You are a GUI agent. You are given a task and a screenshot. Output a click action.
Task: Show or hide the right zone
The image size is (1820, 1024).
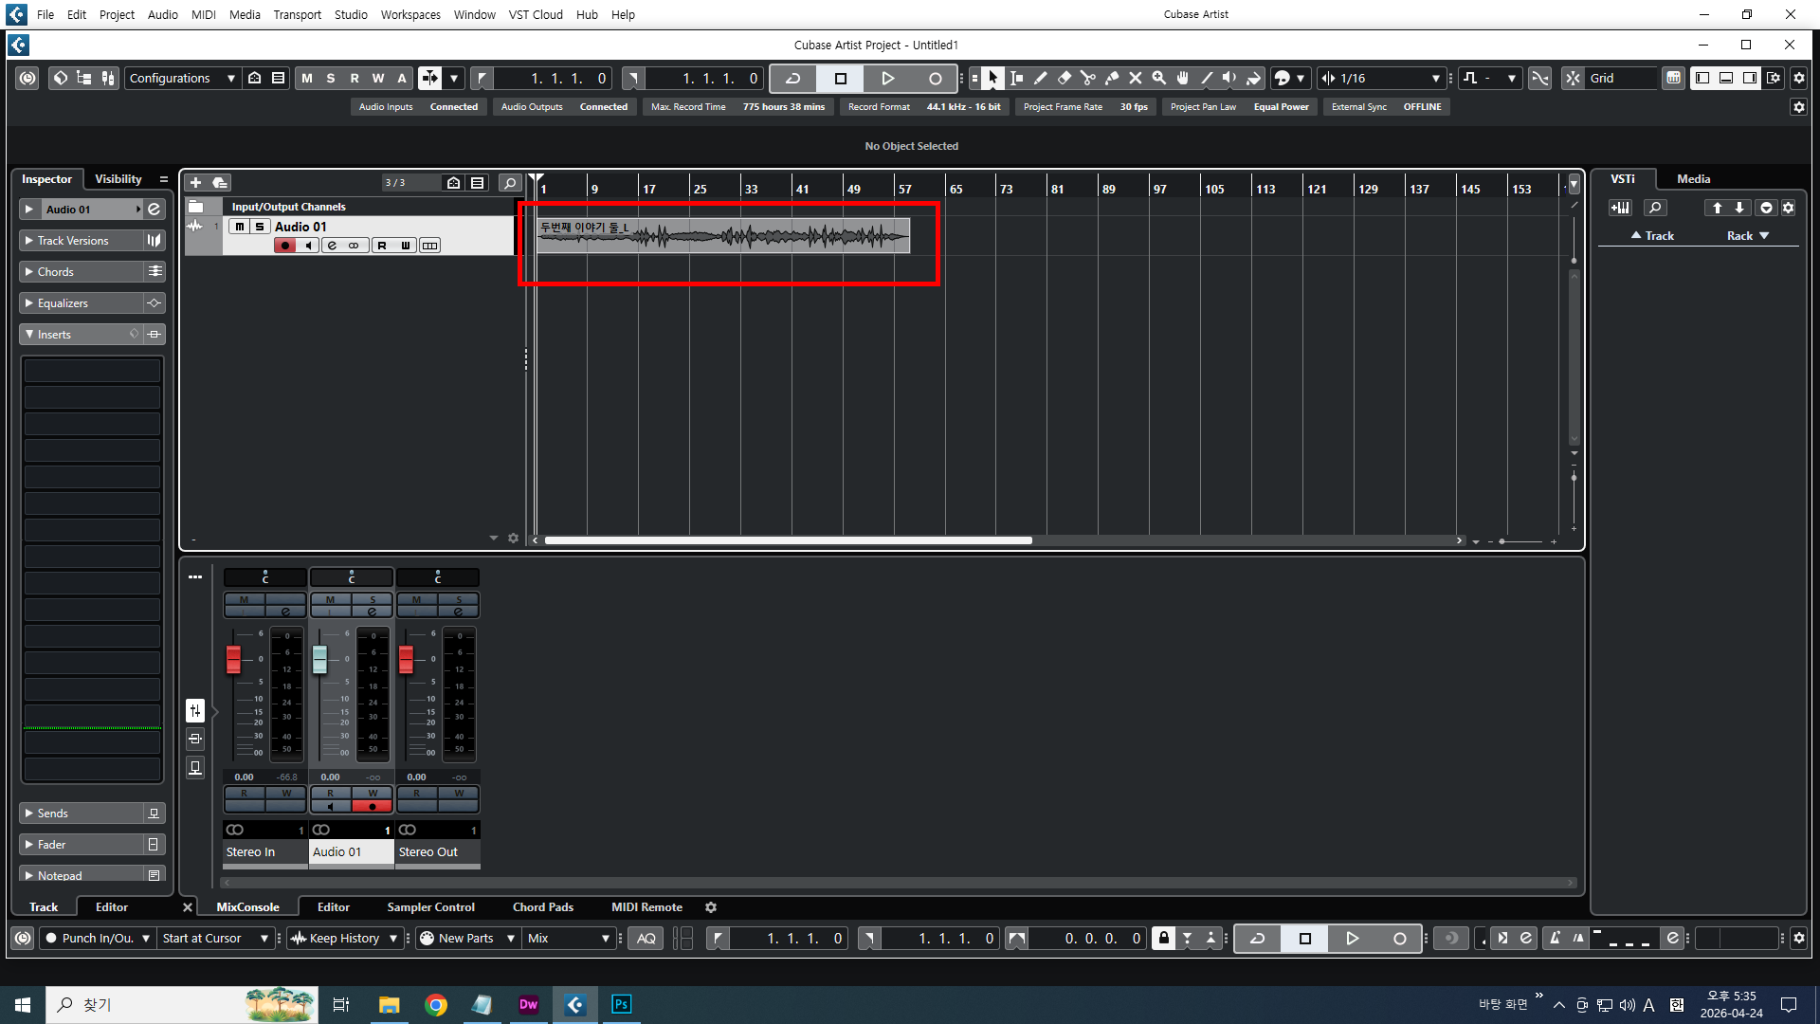click(1750, 79)
